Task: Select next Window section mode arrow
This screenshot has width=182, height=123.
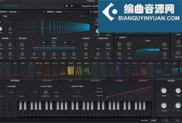Action: [11, 38]
